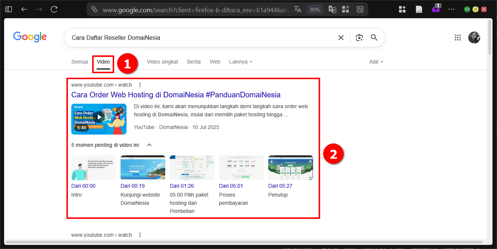Clear the search query with the X icon
The width and height of the screenshot is (497, 249).
(x=341, y=37)
